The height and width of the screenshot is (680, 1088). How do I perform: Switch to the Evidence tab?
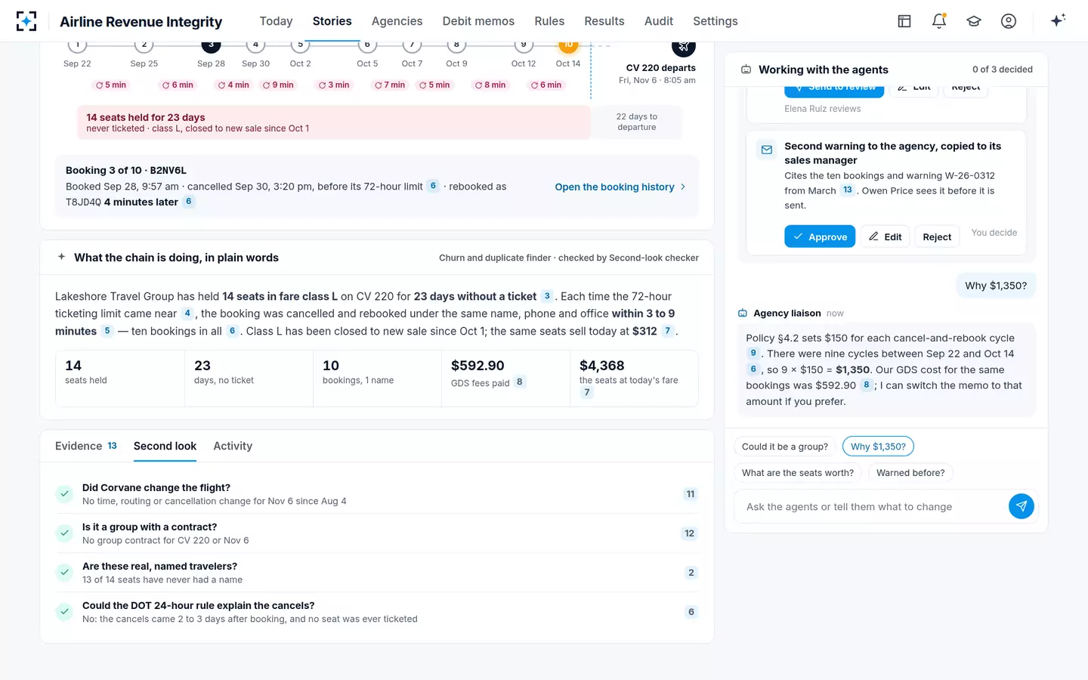[85, 446]
